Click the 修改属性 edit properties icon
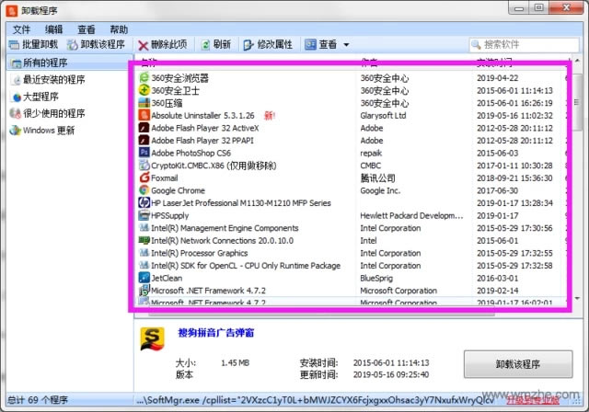589x412 pixels. tap(248, 45)
